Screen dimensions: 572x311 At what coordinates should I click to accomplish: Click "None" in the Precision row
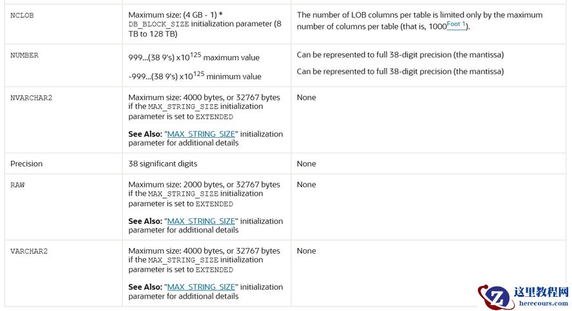point(306,164)
